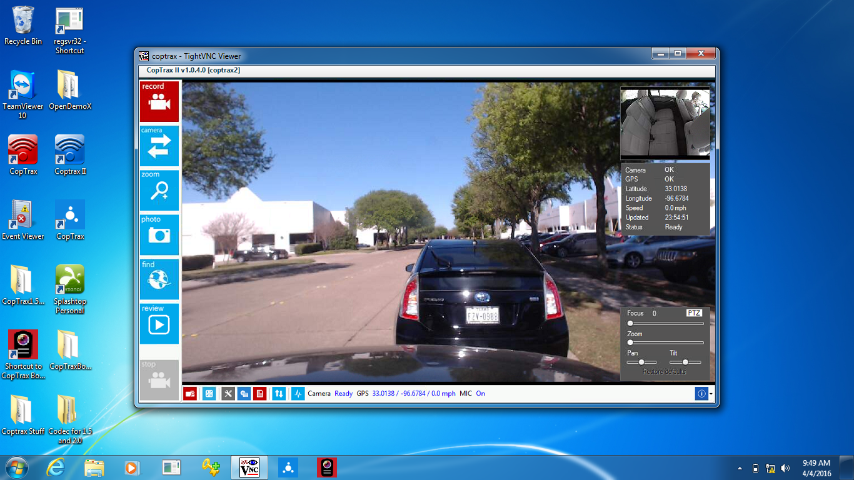This screenshot has width=854, height=480.
Task: Click the Updated time 23:54:51
Action: coord(676,217)
